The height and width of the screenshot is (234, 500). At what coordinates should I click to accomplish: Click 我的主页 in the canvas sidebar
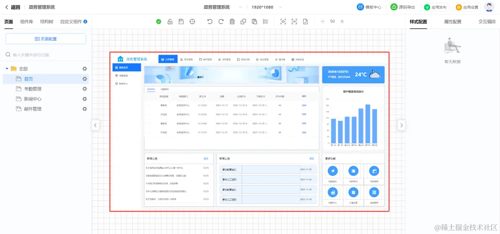click(x=126, y=67)
